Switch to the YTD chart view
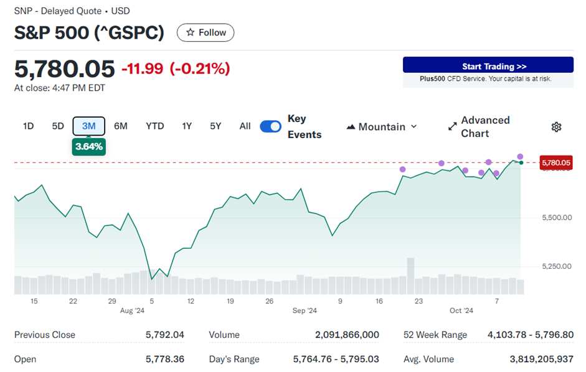586x372 pixels. tap(154, 126)
